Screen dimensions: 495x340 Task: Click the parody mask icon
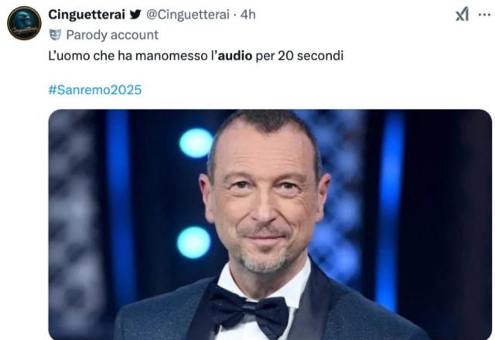tap(55, 35)
